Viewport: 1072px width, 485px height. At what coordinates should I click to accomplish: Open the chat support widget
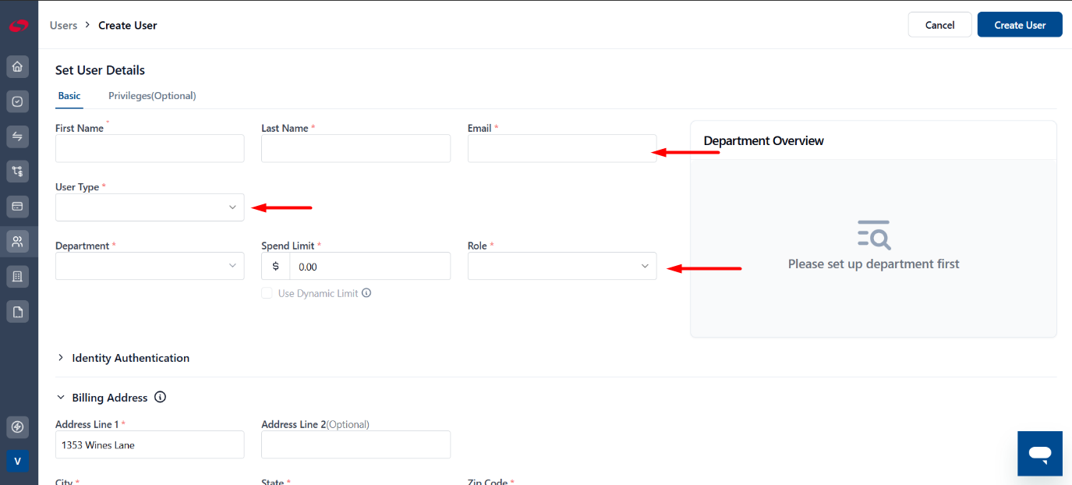pos(1040,453)
